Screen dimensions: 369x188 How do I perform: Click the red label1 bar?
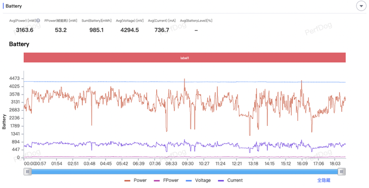pos(184,57)
